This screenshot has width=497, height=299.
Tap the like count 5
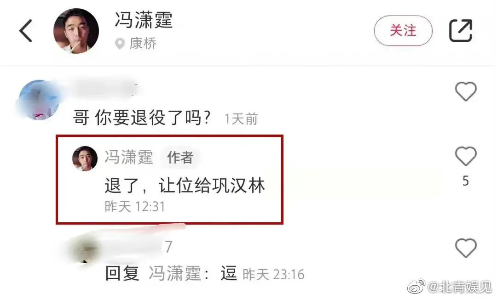pos(465,181)
